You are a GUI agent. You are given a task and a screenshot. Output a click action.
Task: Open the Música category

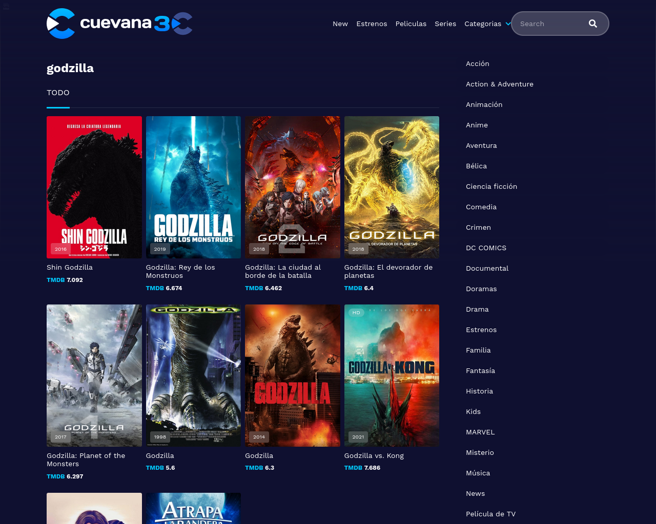point(478,473)
